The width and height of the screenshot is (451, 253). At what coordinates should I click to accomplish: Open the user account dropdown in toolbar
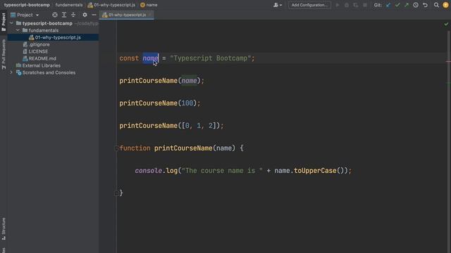(x=278, y=5)
